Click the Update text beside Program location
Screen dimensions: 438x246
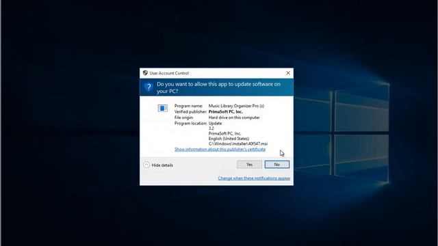tap(215, 123)
